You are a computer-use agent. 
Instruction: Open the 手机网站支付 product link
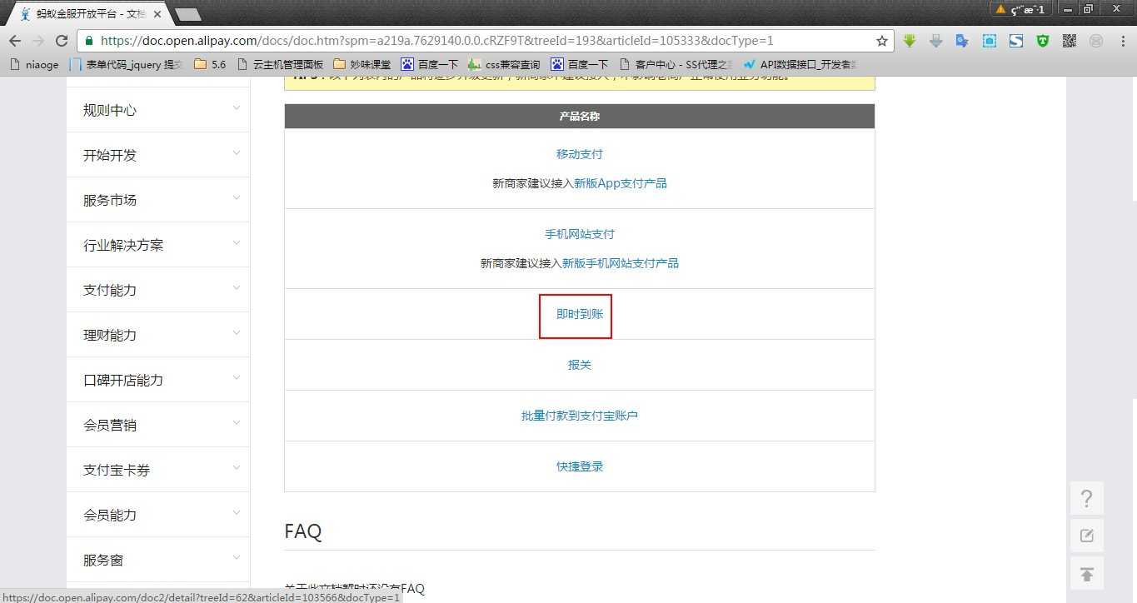tap(580, 234)
